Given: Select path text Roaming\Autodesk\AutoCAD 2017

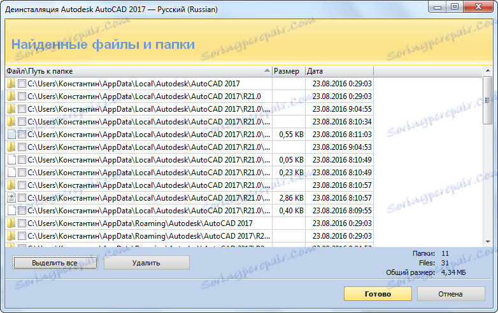Looking at the screenshot, I should tap(140, 223).
